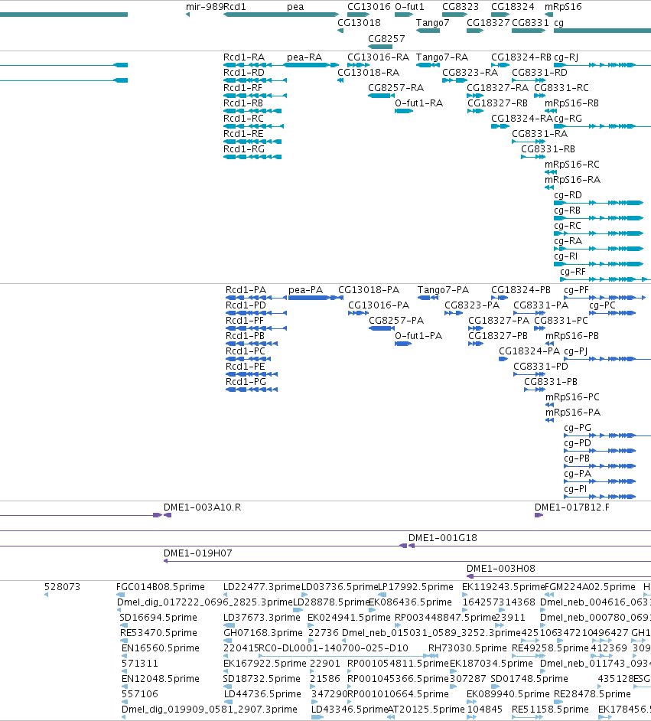This screenshot has height=721, width=651.
Task: Click the EK167922.5prime EST label
Action: [x=265, y=663]
